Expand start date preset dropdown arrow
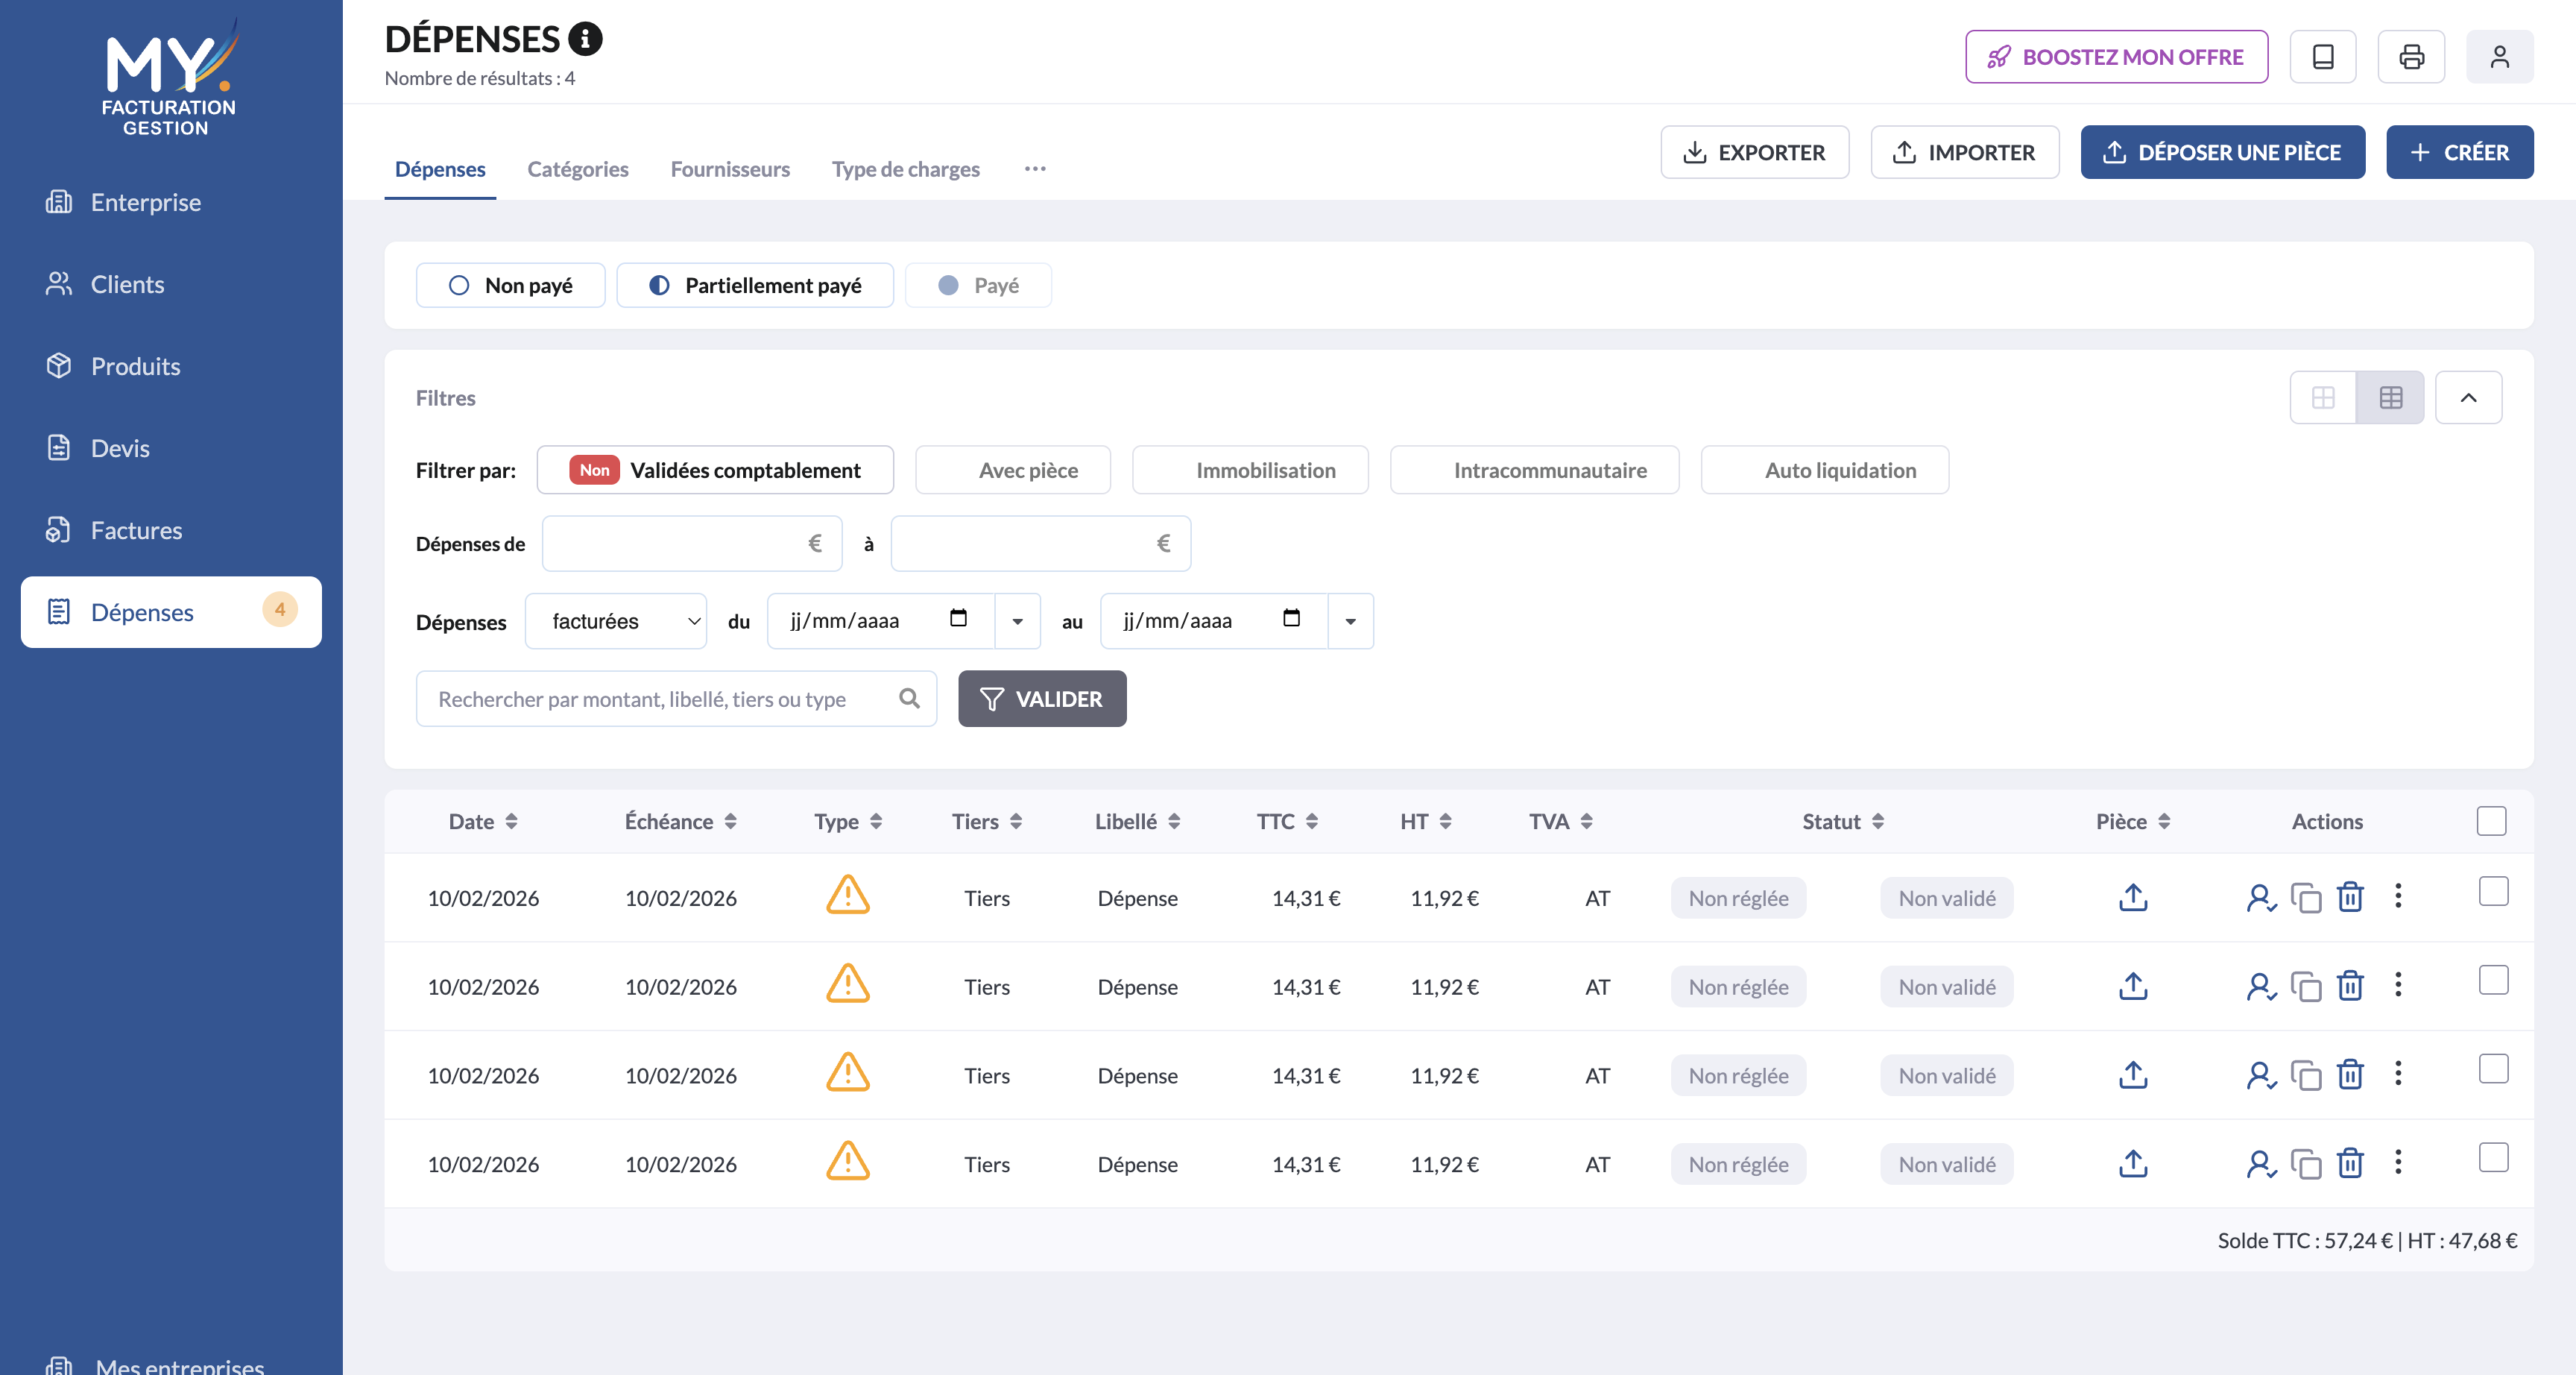The width and height of the screenshot is (2576, 1375). 1017,621
